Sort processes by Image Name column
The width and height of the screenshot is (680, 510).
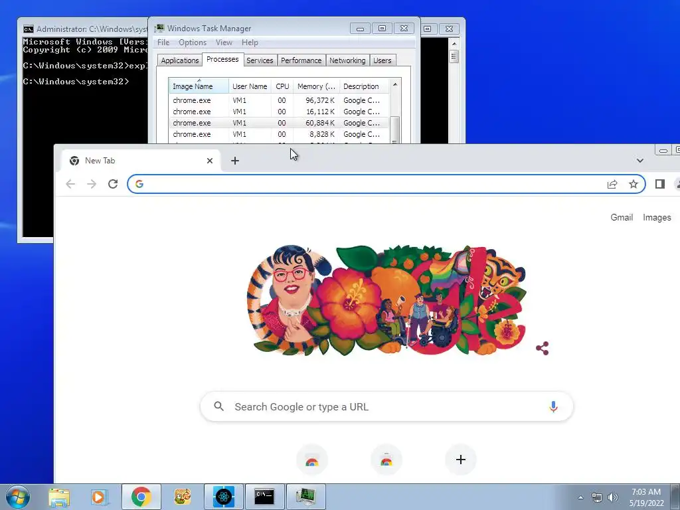(x=199, y=86)
